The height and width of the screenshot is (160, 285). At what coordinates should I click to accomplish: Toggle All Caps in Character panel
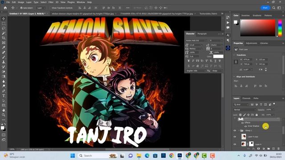click(x=197, y=61)
